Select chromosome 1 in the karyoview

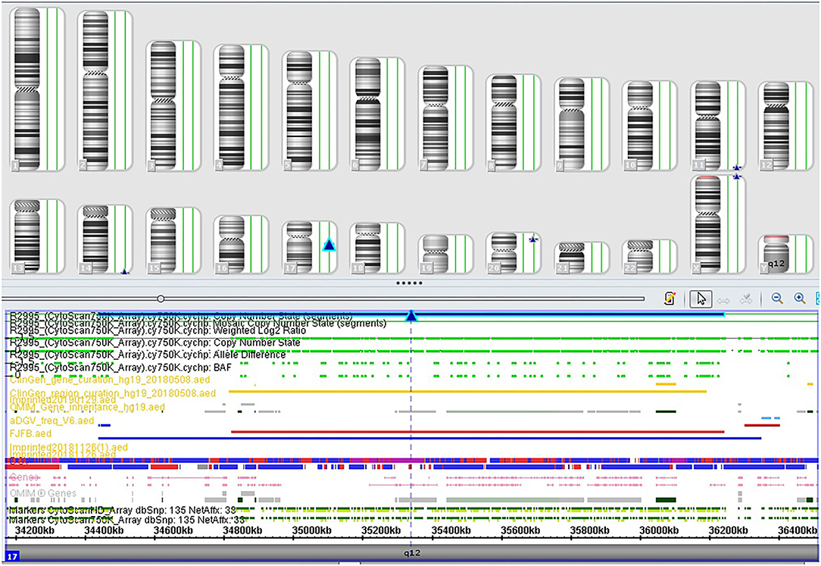tap(27, 89)
